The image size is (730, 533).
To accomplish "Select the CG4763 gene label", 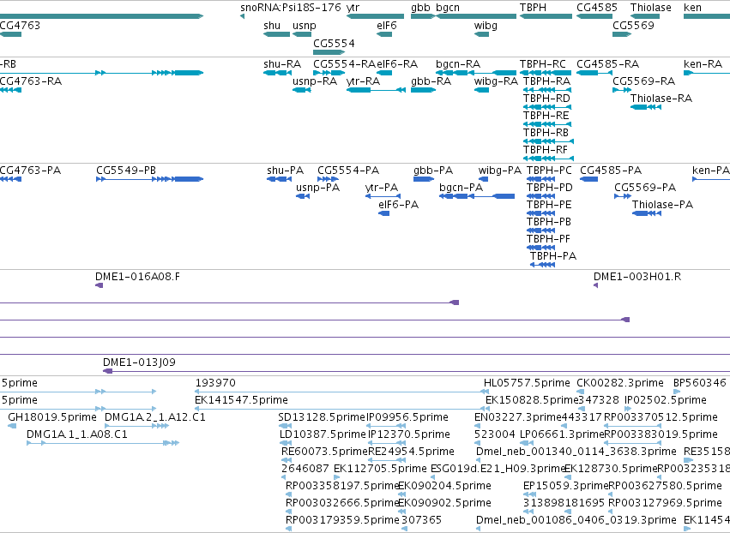I will 20,25.
